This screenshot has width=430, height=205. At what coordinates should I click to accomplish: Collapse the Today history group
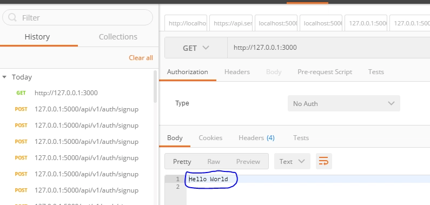(x=4, y=77)
